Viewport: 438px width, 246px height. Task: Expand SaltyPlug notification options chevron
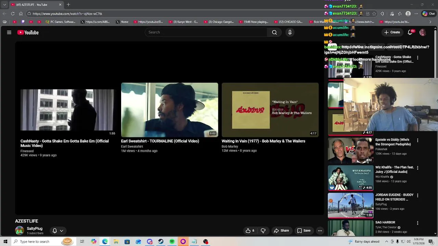click(62, 231)
